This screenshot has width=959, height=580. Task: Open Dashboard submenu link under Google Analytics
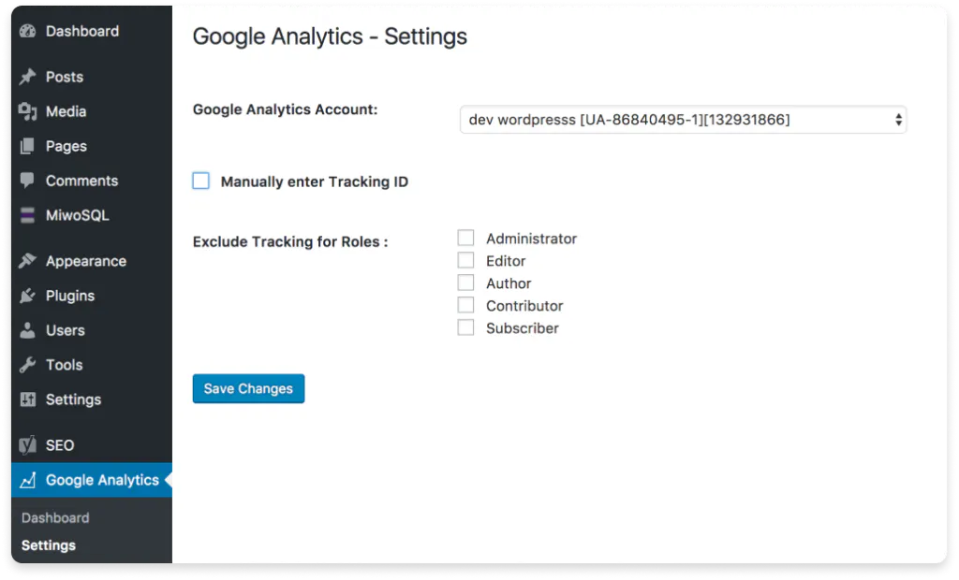55,517
